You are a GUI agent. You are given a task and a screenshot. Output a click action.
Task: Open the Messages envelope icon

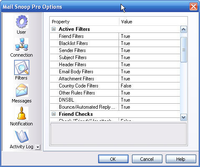click(x=22, y=90)
